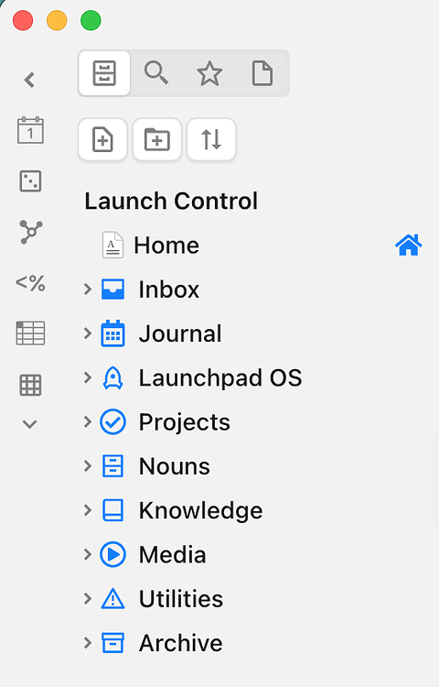Select the Launchpad OS folder label
The width and height of the screenshot is (439, 687).
point(220,378)
